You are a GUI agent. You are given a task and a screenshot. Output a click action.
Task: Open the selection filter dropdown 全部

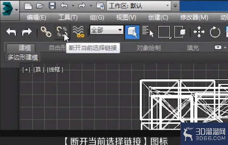(107, 30)
